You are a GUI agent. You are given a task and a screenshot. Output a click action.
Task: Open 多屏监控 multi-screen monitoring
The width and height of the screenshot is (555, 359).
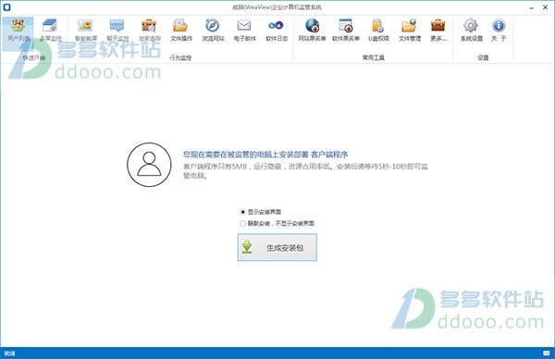50,31
